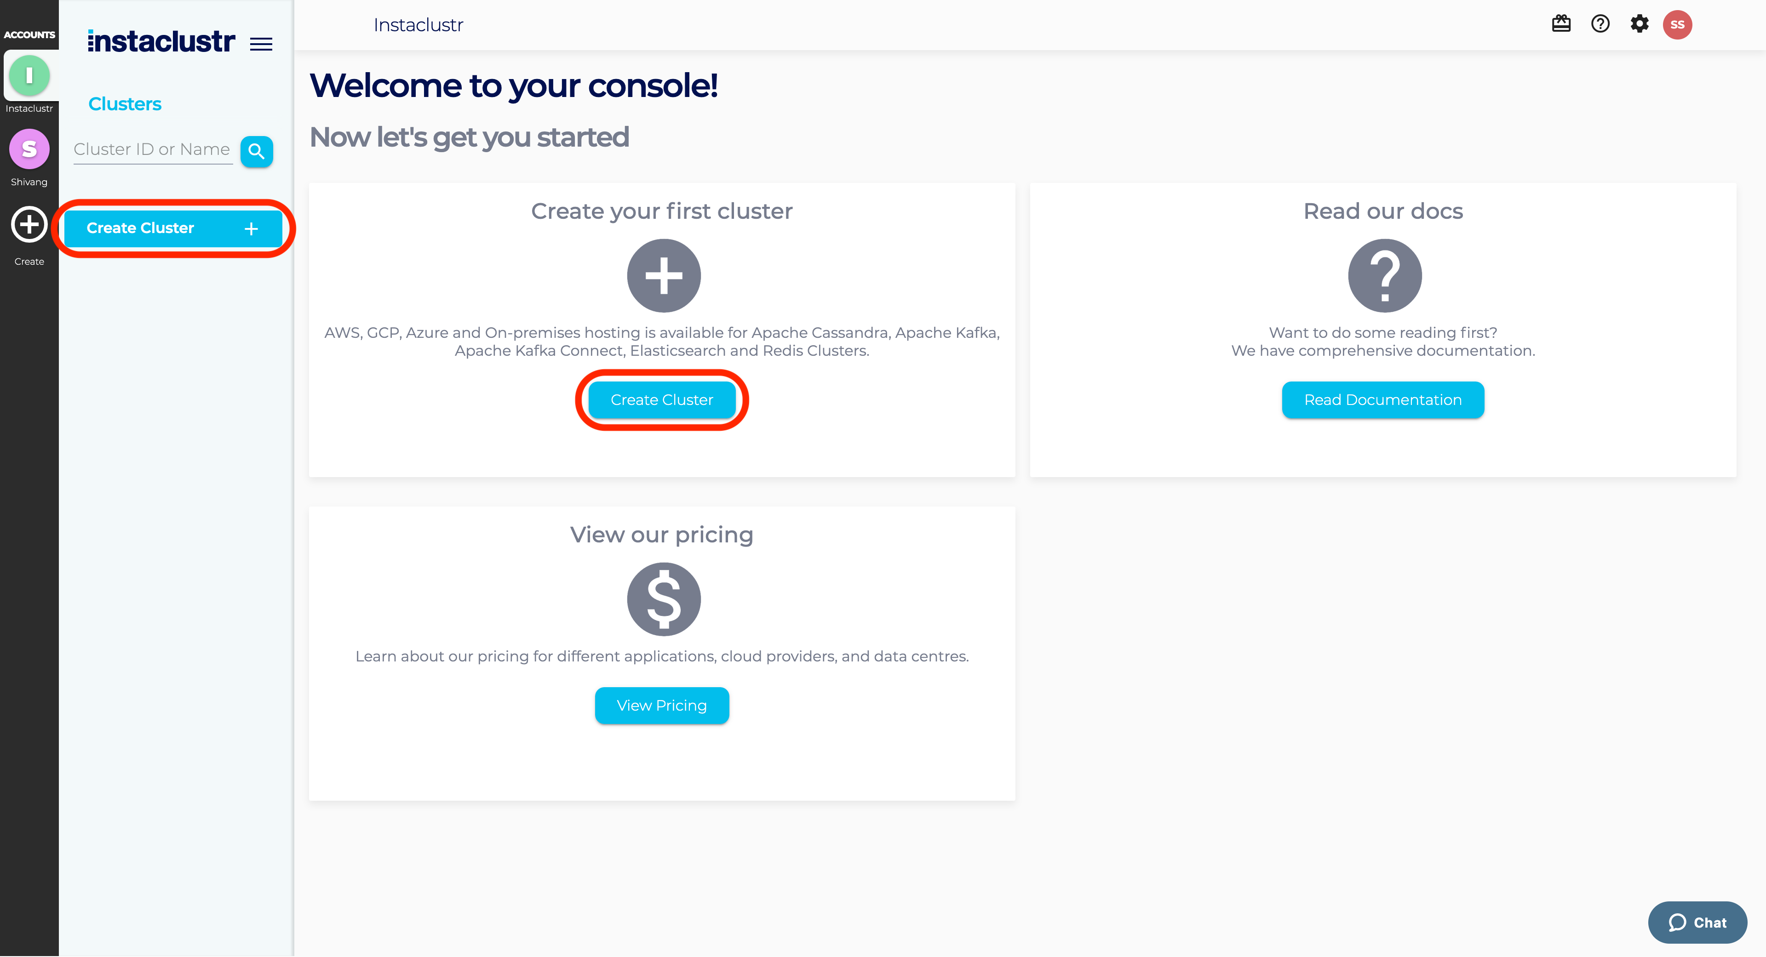This screenshot has height=957, width=1766.
Task: Click Create Cluster in the first card
Action: click(x=662, y=400)
